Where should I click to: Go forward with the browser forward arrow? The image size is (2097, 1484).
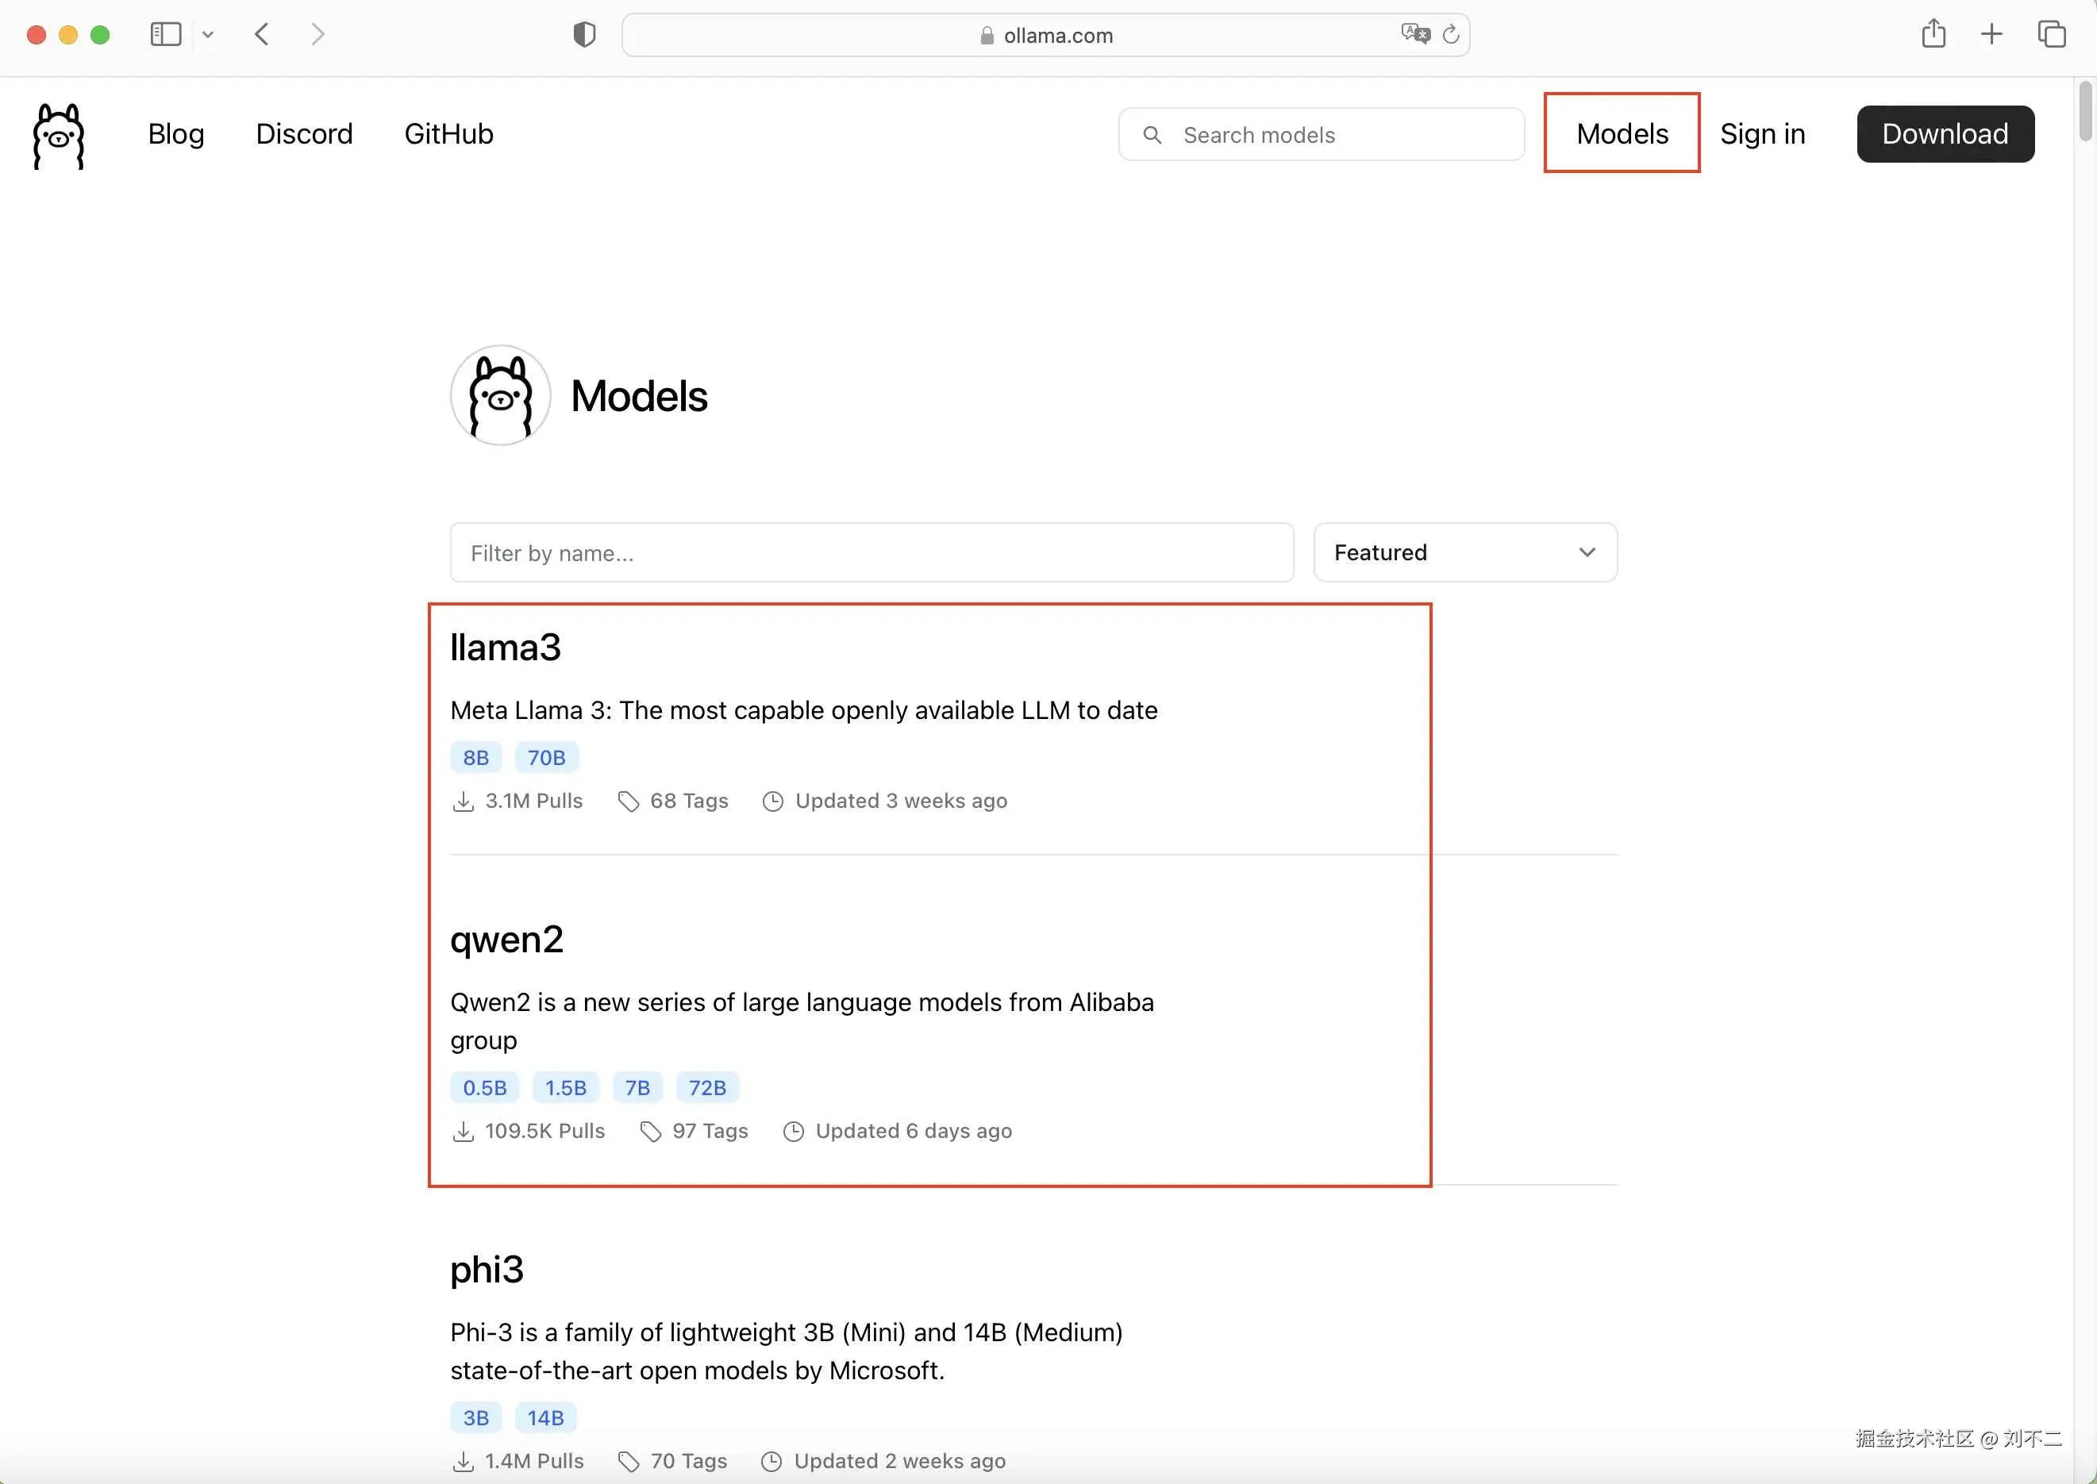click(x=317, y=35)
